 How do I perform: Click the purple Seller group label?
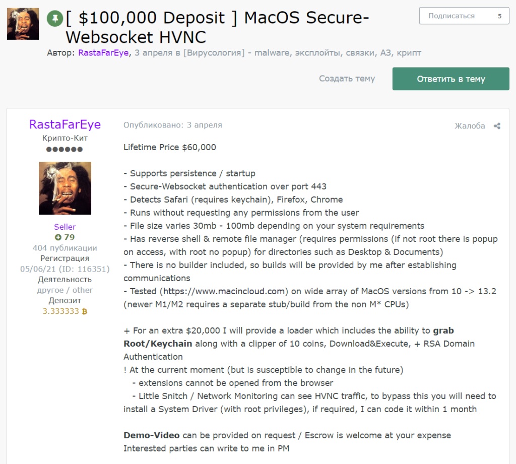point(65,227)
